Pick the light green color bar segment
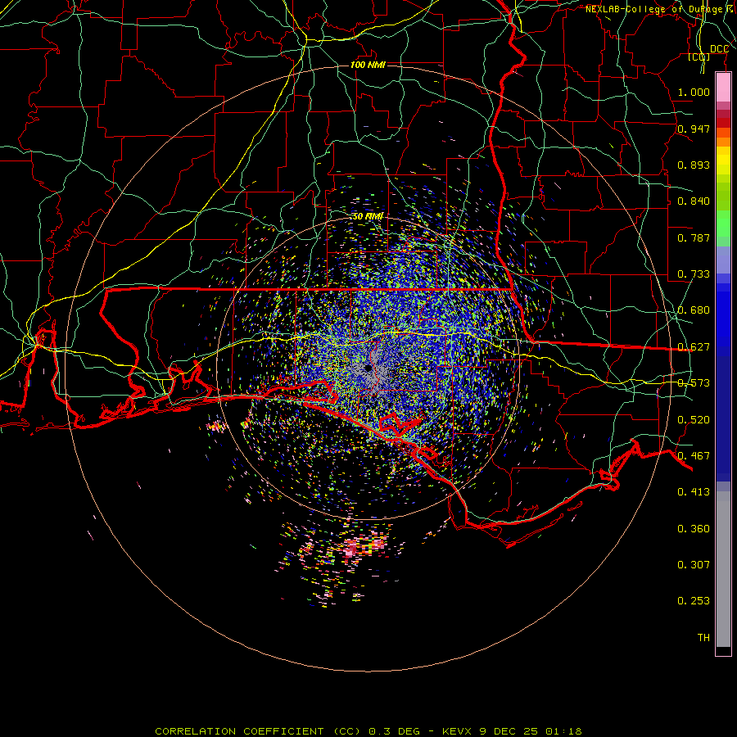The image size is (737, 737). pos(723,224)
